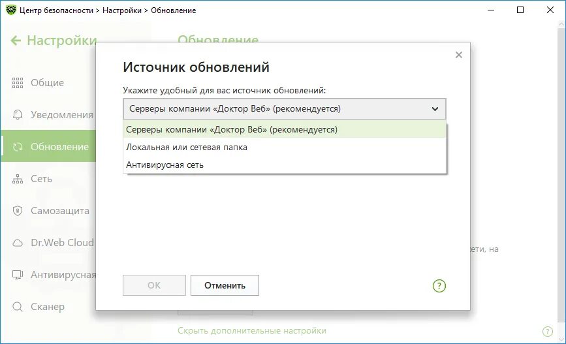Click the Dr.Web Cloud icon
The height and width of the screenshot is (344, 566).
(18, 243)
